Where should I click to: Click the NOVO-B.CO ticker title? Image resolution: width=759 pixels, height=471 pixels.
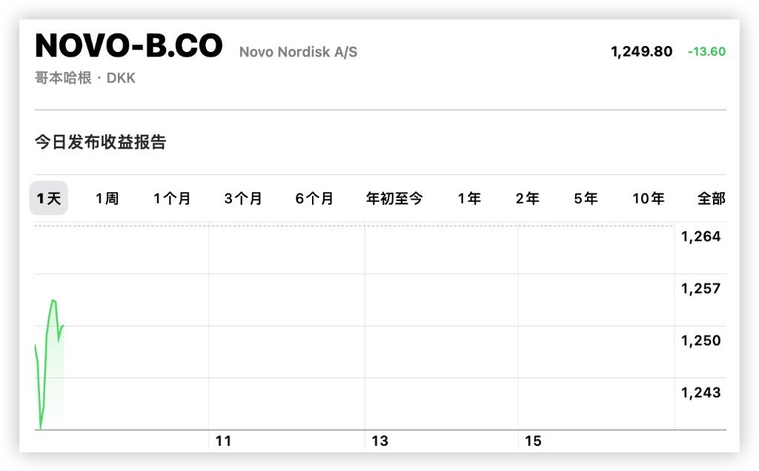click(x=129, y=46)
